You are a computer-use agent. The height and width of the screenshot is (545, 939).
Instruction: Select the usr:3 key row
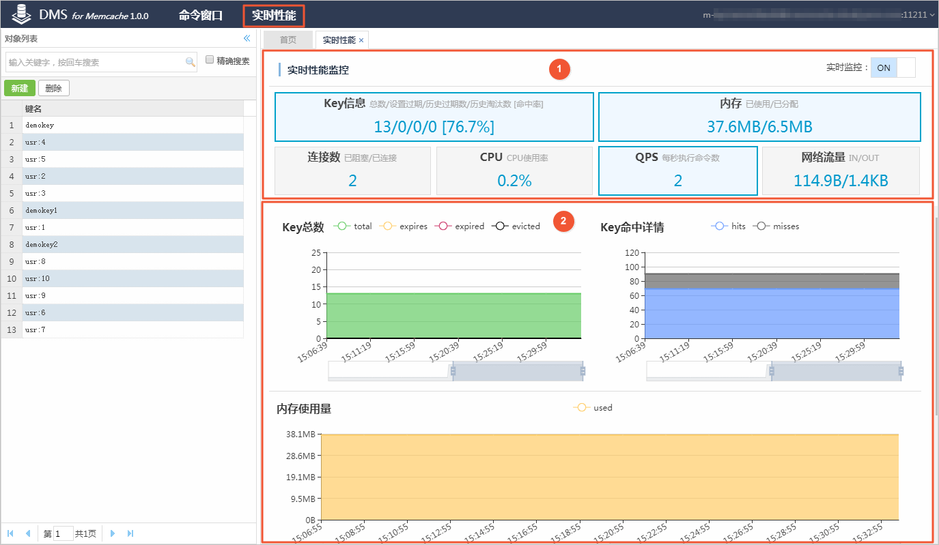[x=132, y=194]
